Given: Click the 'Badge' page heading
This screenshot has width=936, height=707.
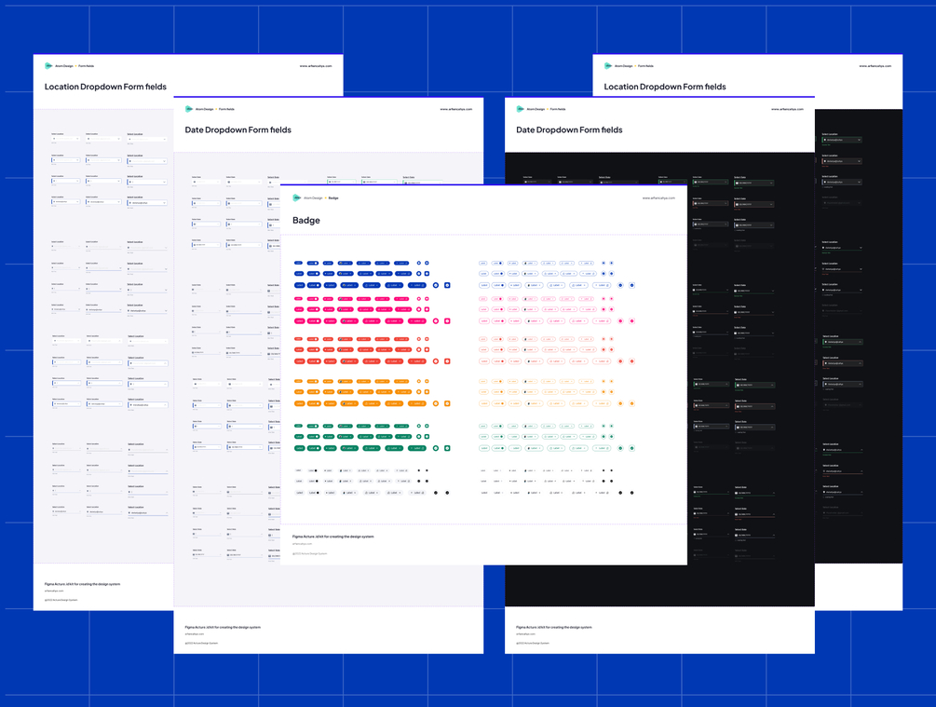Looking at the screenshot, I should point(306,221).
